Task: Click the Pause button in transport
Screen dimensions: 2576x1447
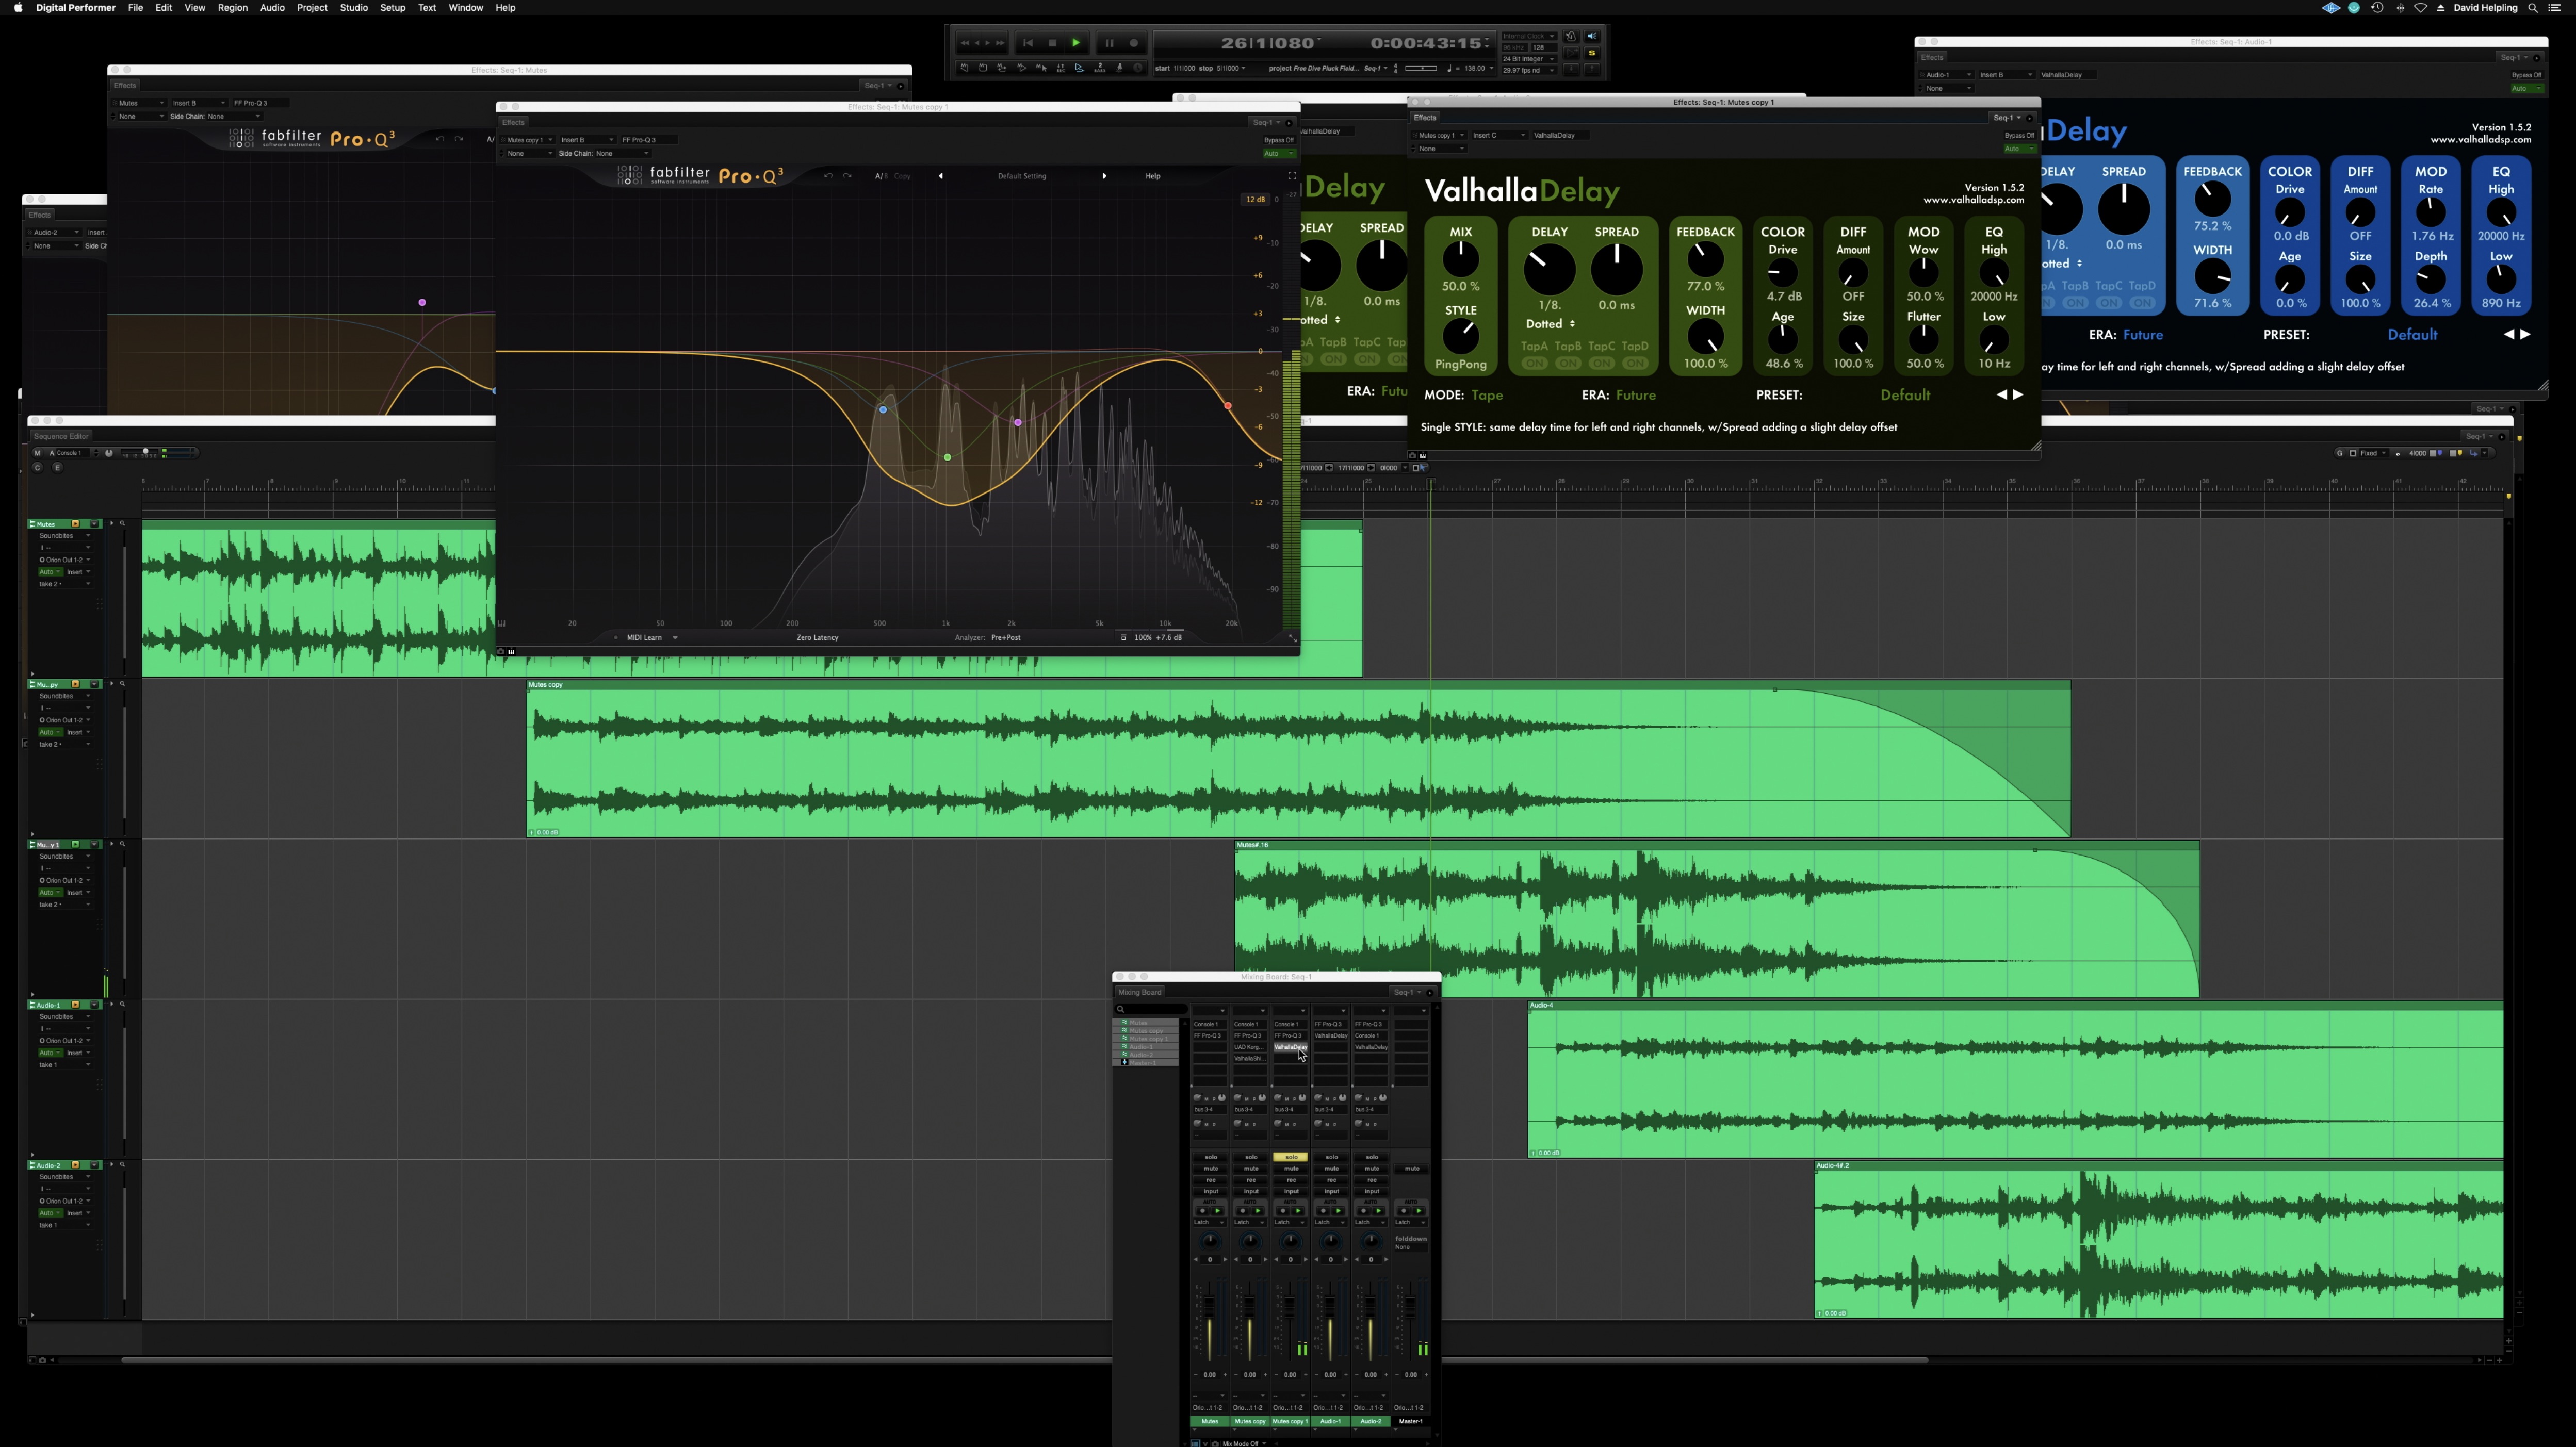Action: click(1109, 43)
